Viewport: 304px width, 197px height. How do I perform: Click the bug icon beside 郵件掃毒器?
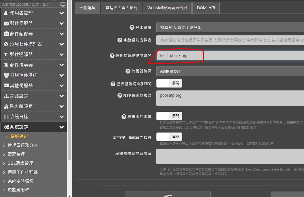click(6, 65)
